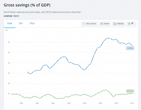Select the WORLD series label

pyautogui.click(x=130, y=91)
